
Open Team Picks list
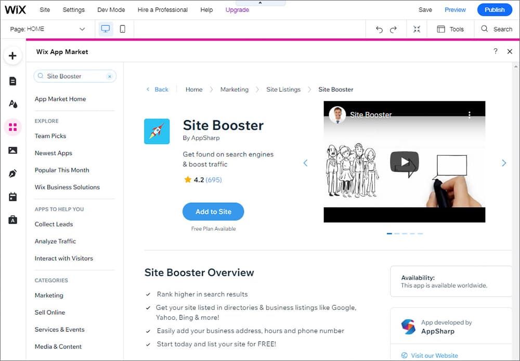[x=50, y=136]
